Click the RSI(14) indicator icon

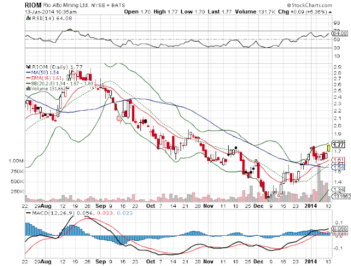pos(28,18)
